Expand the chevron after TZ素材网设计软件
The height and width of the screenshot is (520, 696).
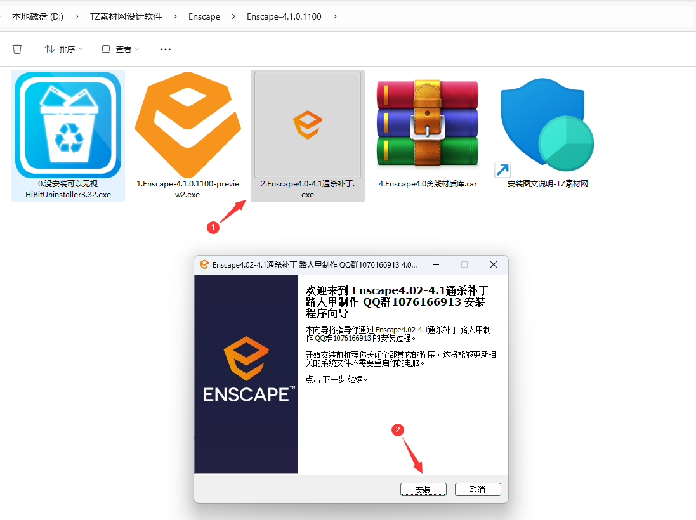[x=175, y=16]
